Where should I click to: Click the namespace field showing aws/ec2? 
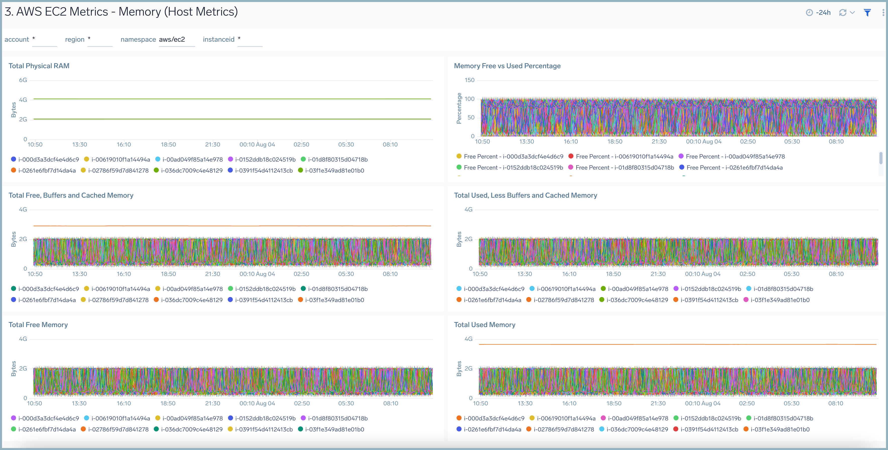click(177, 39)
